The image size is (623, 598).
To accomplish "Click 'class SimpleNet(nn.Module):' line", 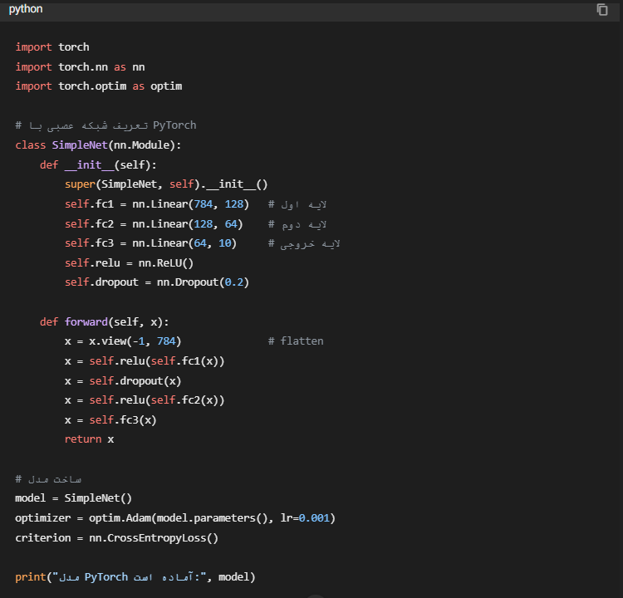I will (x=98, y=145).
